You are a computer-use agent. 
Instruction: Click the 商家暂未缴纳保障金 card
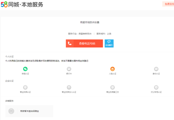point(29,111)
